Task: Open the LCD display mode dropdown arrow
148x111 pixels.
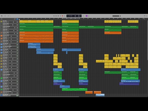Action: click(x=81, y=16)
